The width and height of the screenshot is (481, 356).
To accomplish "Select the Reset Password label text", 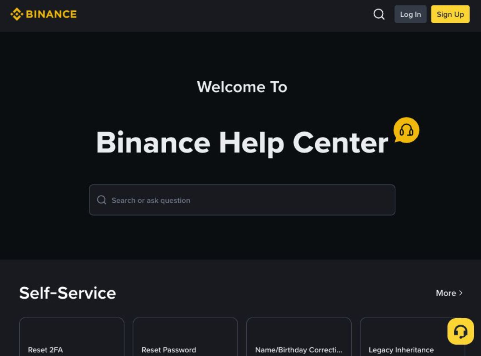I will pos(169,350).
